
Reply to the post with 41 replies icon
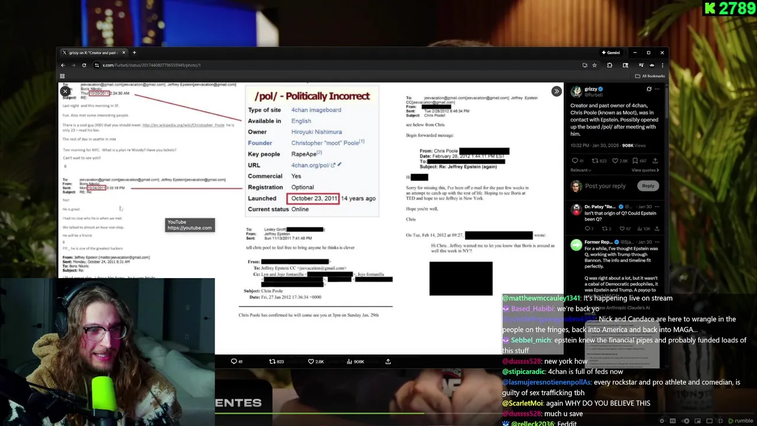click(578, 161)
